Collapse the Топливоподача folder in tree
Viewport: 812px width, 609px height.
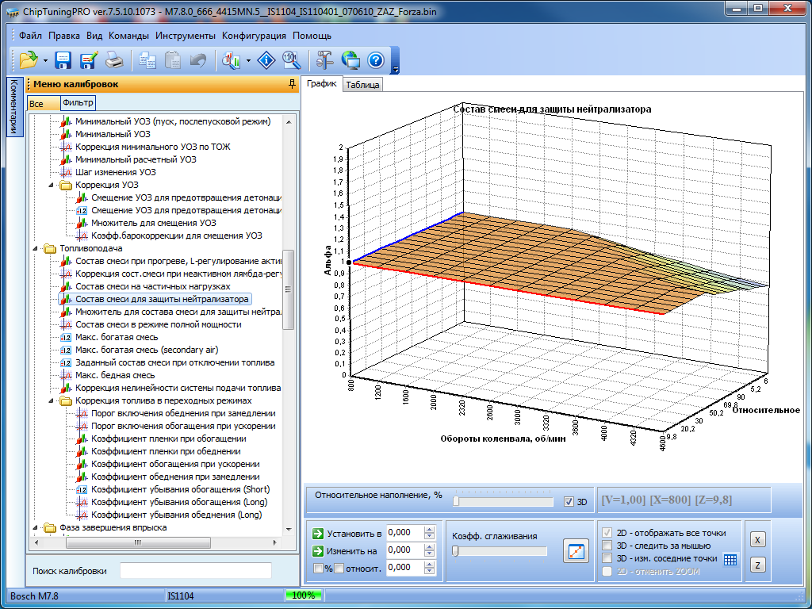coord(36,248)
